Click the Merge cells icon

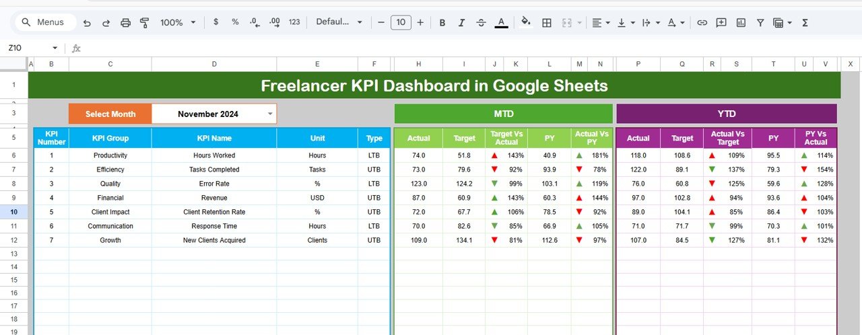(567, 22)
